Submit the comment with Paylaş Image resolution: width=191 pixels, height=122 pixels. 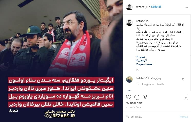[x=184, y=117]
